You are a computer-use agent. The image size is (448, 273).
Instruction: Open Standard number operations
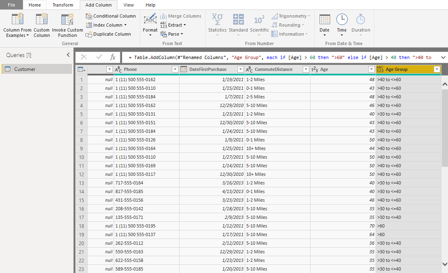[x=238, y=25]
